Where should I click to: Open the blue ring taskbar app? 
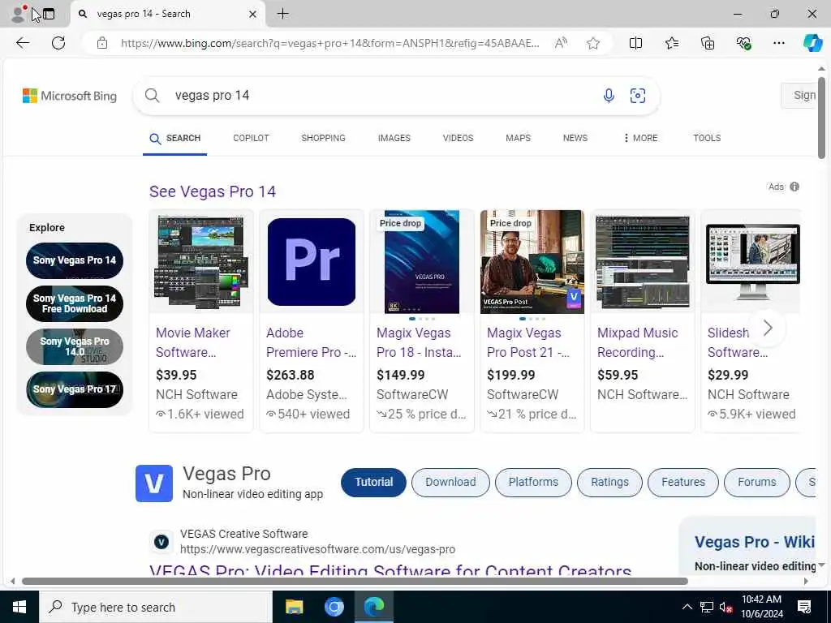click(334, 607)
